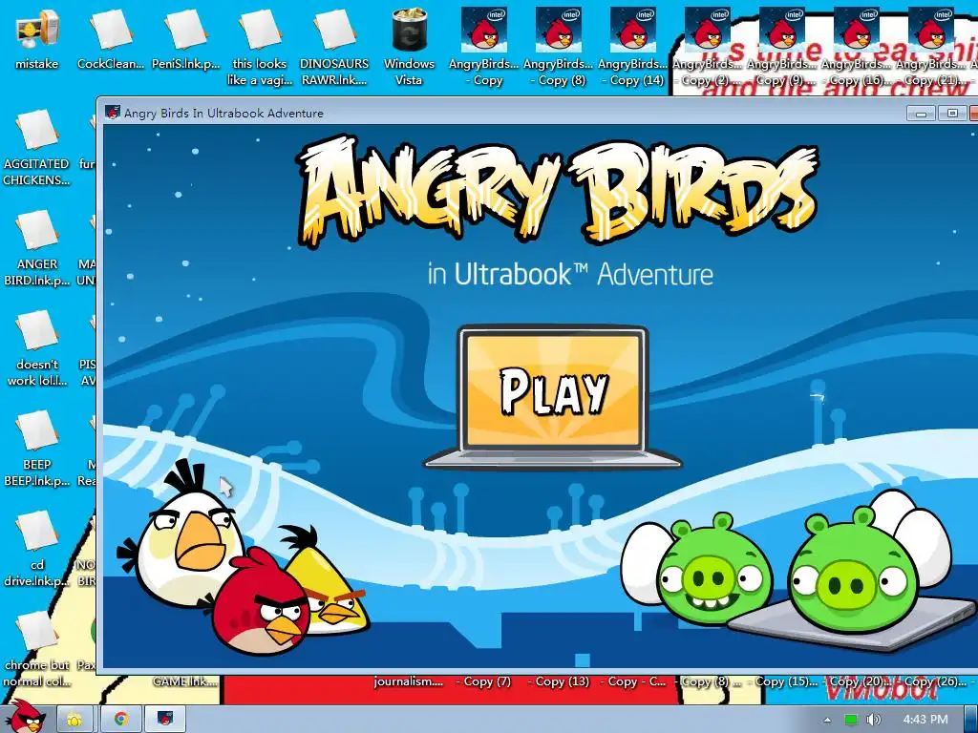Screen dimensions: 978x733
Task: Select the '- Copy (15)...' desktop label
Action: click(782, 681)
